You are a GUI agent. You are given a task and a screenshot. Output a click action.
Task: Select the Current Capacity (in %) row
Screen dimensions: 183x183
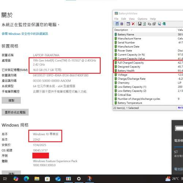(x=148, y=55)
